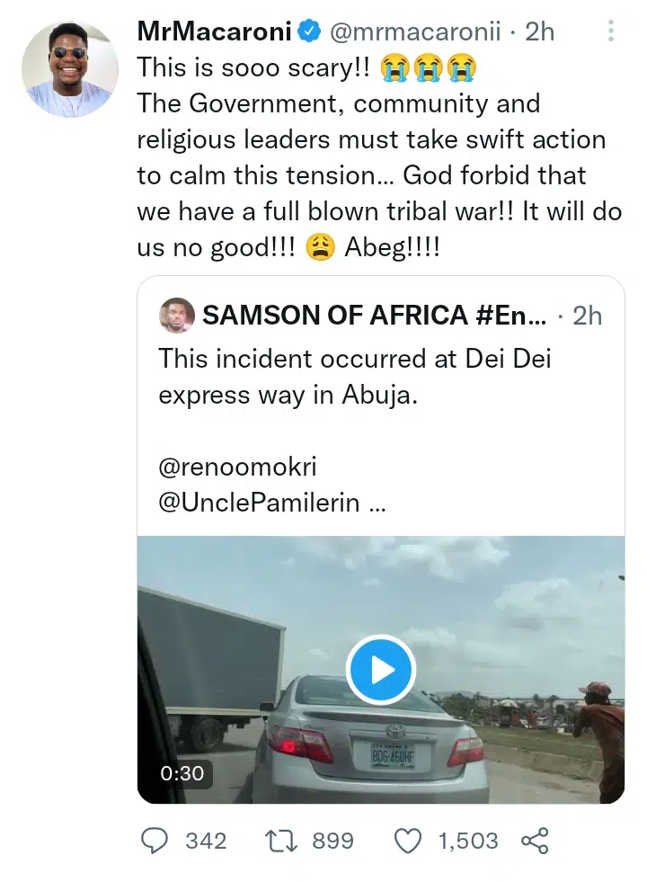Screen dimensions: 647x882
Task: Click the @mrmacaronii handle
Action: 416,32
